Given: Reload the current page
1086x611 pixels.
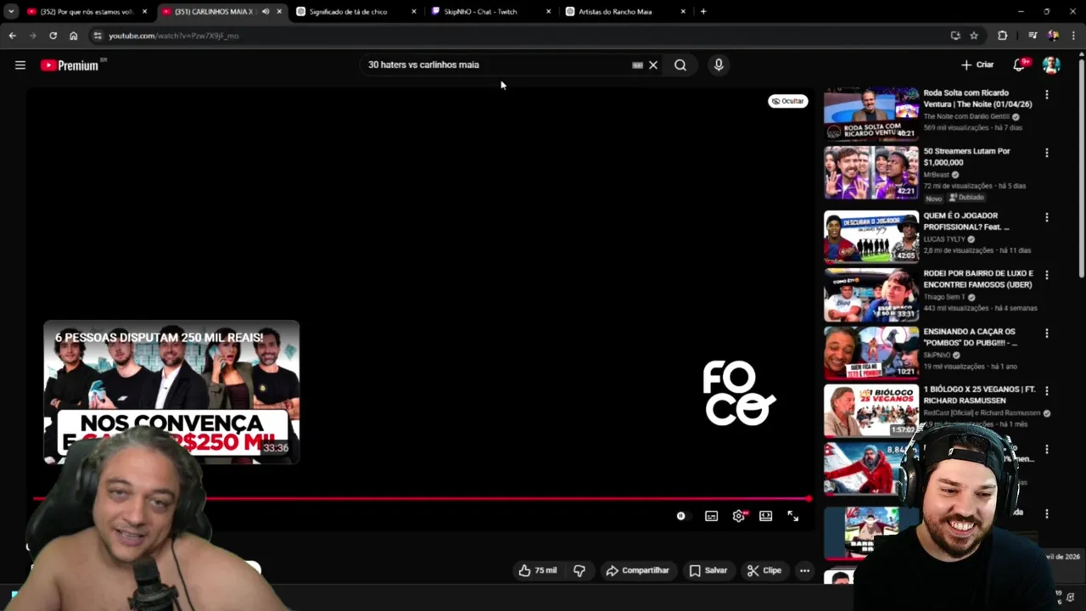Looking at the screenshot, I should (x=53, y=36).
